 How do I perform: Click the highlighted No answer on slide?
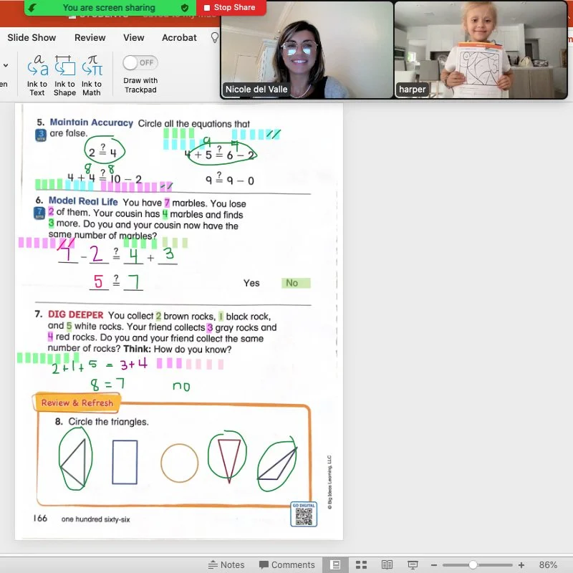[x=296, y=283]
